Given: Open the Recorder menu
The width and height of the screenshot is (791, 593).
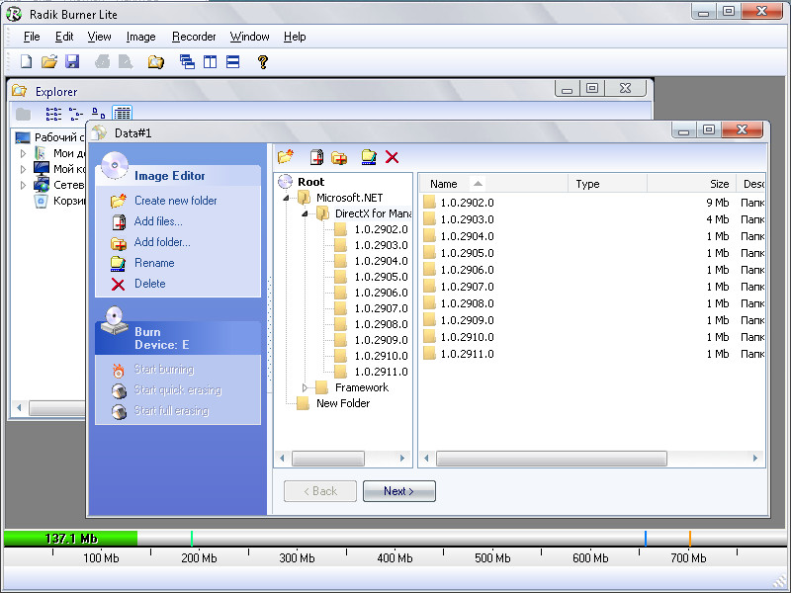Looking at the screenshot, I should tap(194, 37).
